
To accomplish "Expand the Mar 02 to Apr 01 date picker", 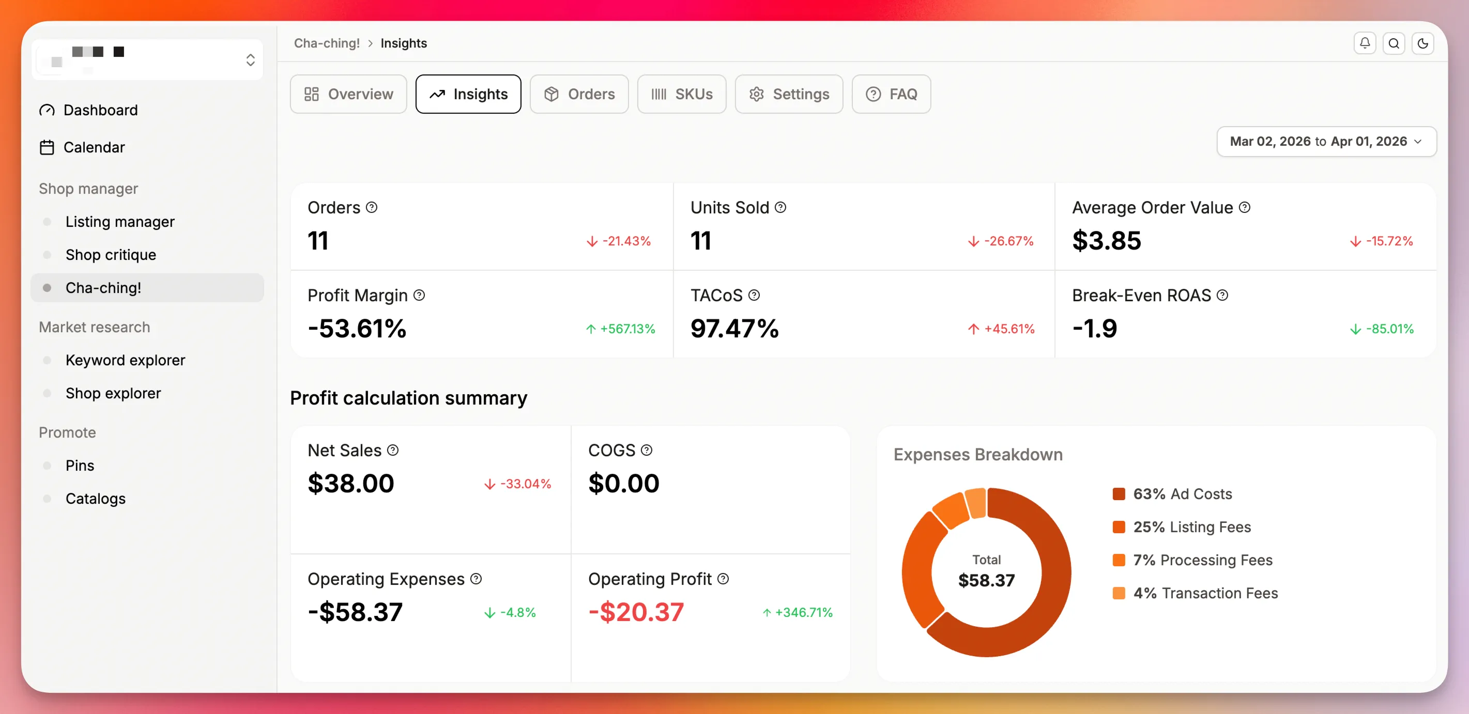I will [x=1326, y=142].
